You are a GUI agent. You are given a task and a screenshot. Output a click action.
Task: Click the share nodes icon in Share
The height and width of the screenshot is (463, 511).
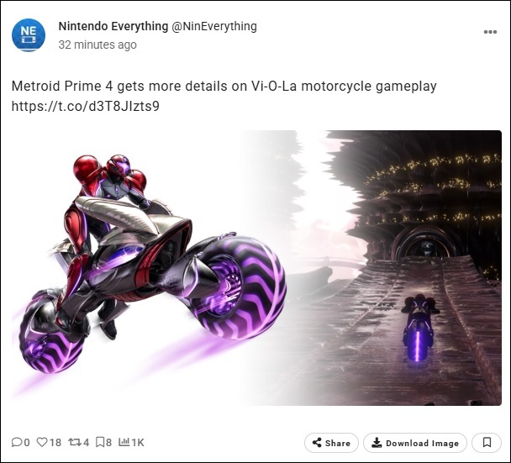click(x=317, y=443)
